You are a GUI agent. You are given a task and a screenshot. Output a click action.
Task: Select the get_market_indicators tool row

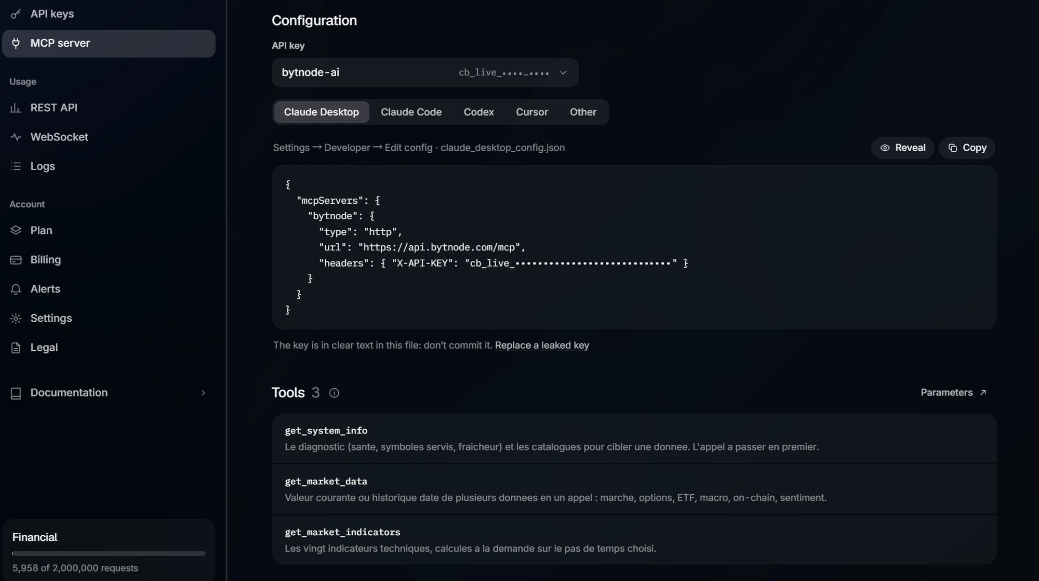pyautogui.click(x=634, y=540)
